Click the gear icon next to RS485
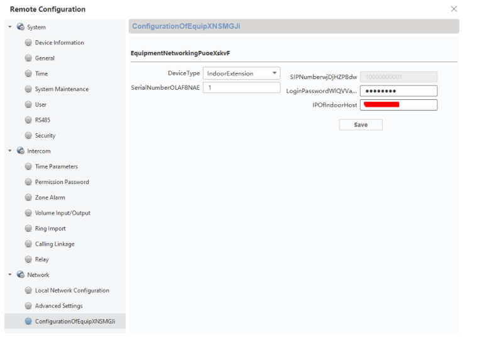Screen dimensions: 492x353 28,120
